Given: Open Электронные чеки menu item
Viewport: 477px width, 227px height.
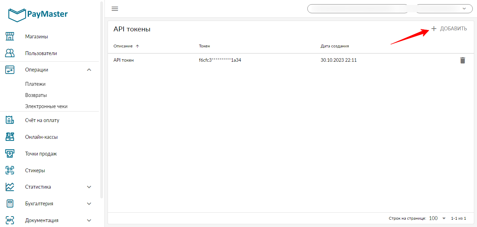Looking at the screenshot, I should pyautogui.click(x=46, y=106).
